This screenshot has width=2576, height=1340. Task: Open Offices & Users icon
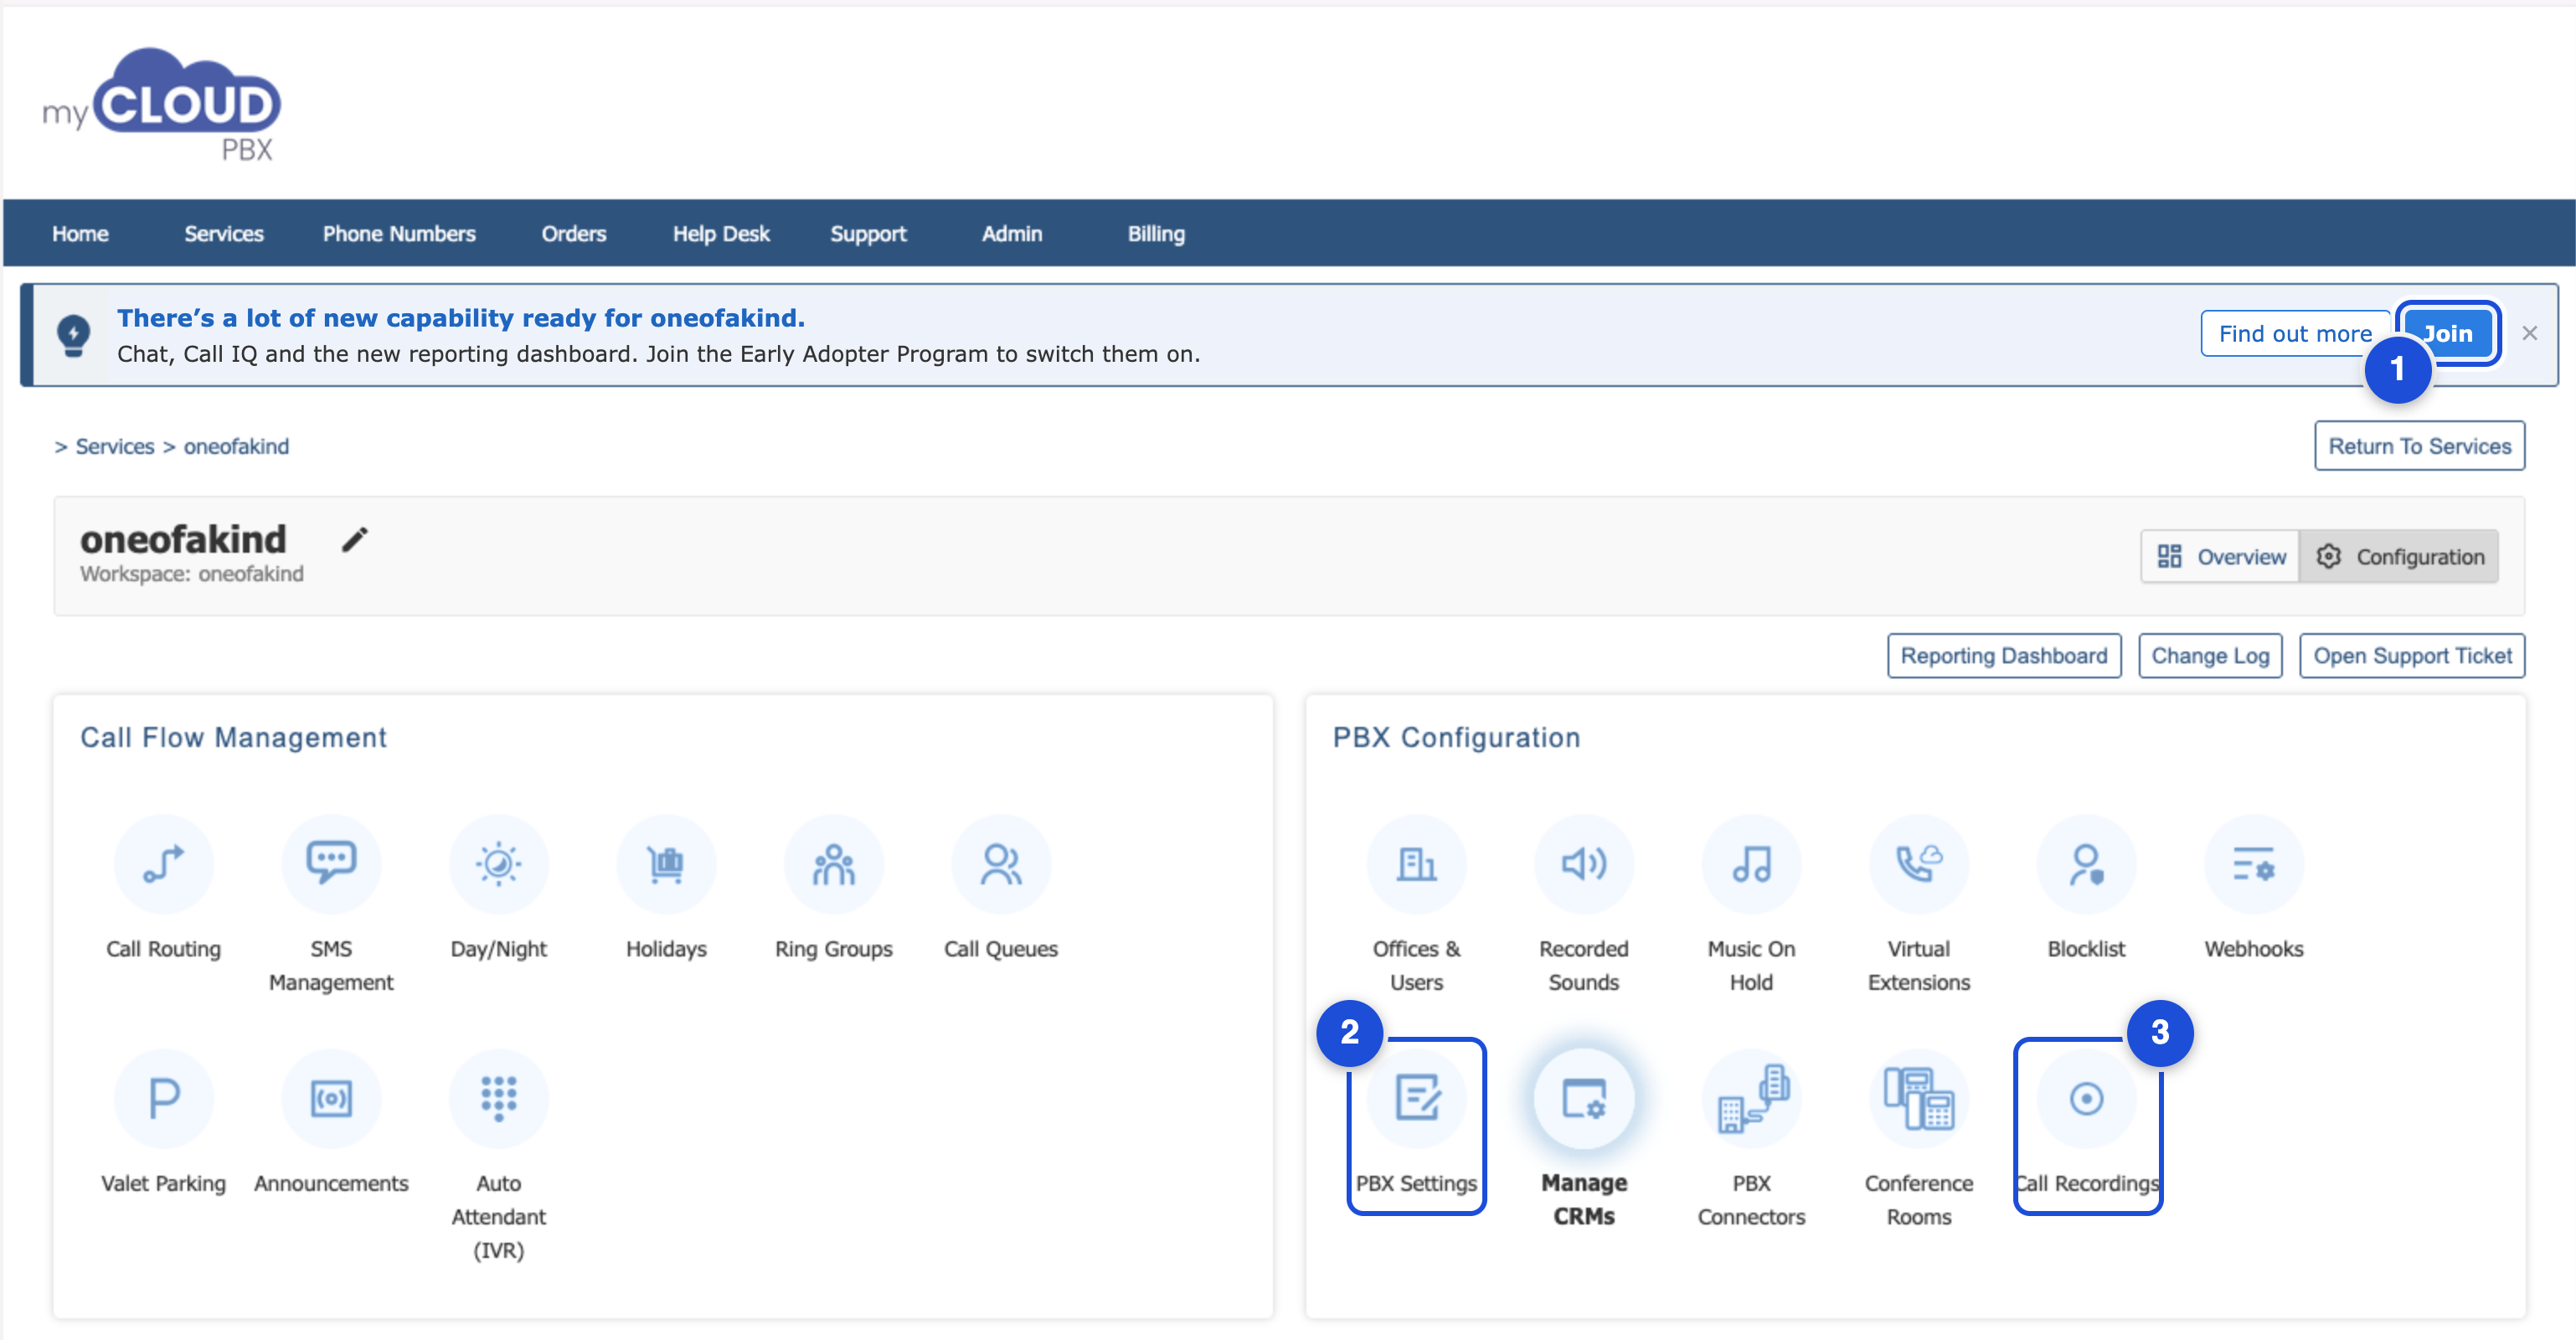(x=1416, y=864)
